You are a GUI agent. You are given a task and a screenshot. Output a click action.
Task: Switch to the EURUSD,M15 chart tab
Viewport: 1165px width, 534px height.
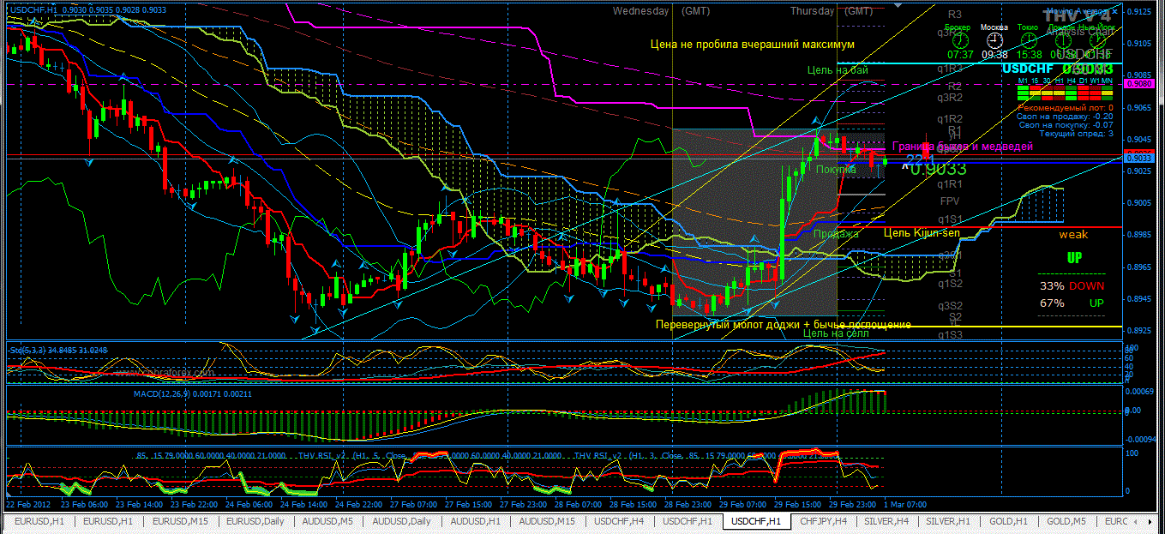tap(180, 521)
